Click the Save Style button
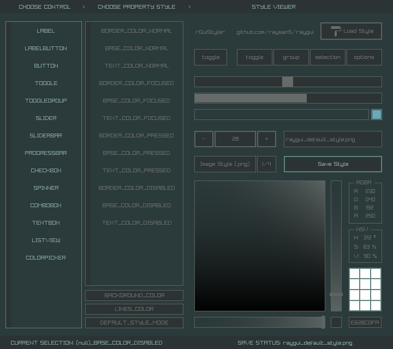 tap(332, 164)
